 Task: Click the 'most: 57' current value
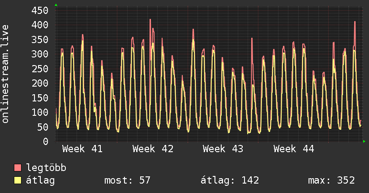point(127,180)
